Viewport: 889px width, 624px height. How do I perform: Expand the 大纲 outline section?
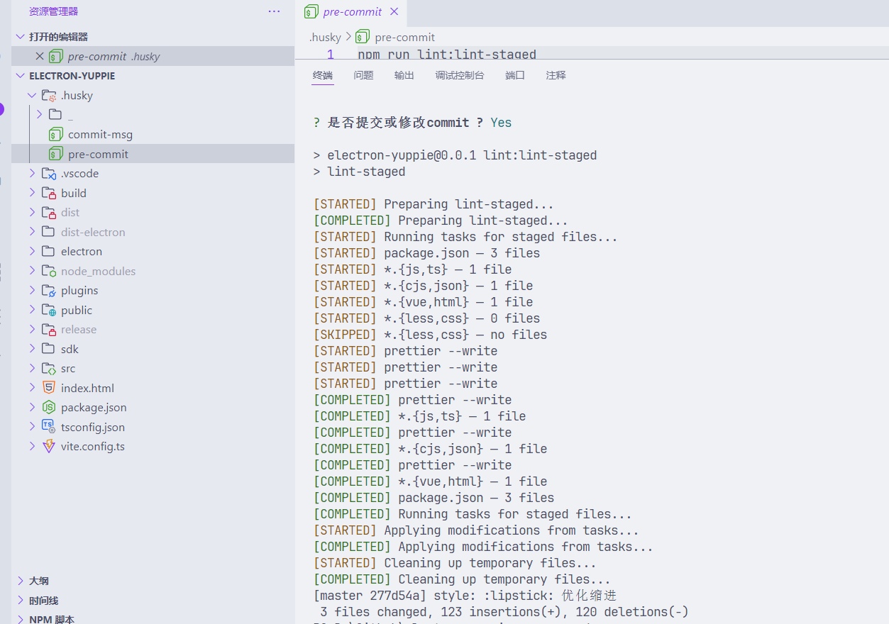pos(21,581)
